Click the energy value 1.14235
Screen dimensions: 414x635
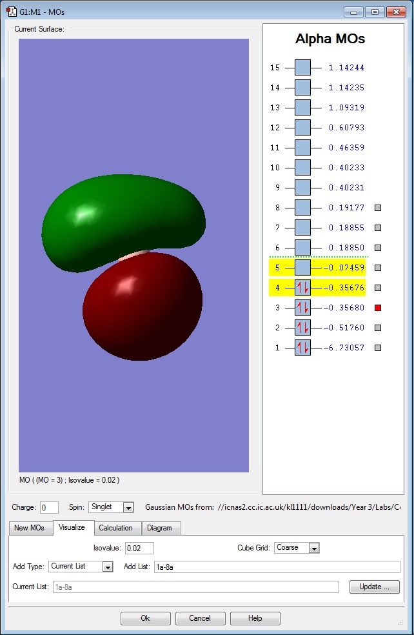pos(346,88)
